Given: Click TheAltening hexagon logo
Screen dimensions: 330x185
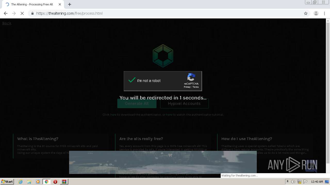Looking at the screenshot, I should click(x=163, y=56).
